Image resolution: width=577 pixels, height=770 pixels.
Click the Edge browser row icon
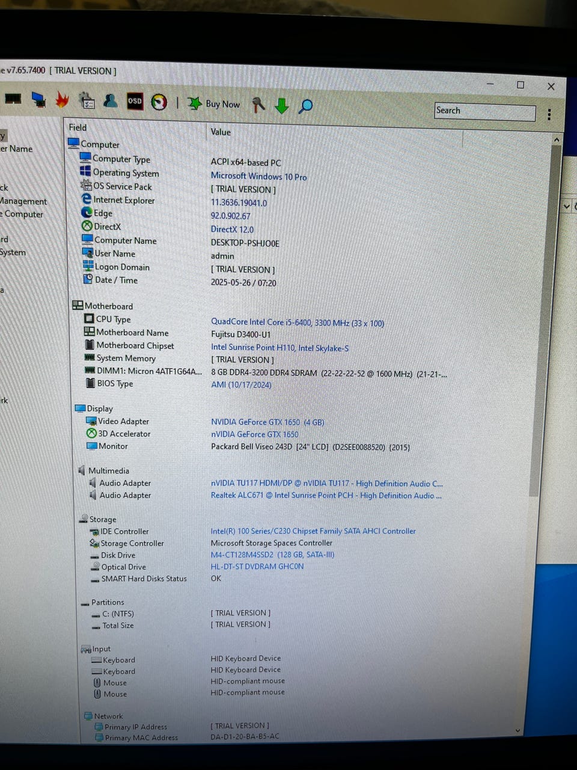click(87, 212)
